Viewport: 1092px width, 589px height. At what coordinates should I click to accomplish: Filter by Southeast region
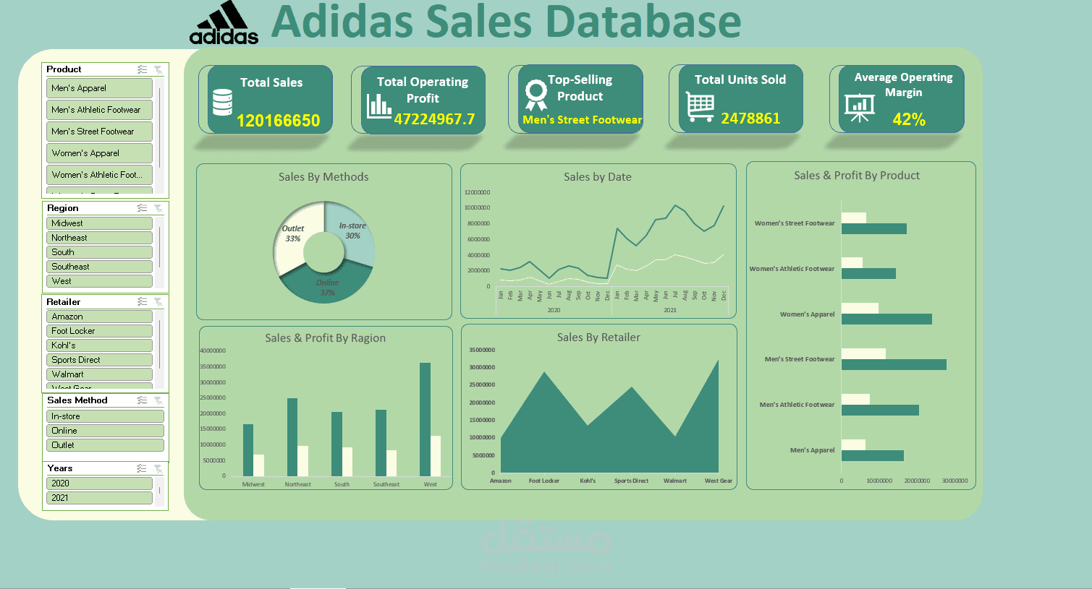[99, 267]
